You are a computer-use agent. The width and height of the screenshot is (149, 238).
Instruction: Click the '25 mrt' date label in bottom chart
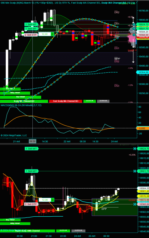92,236
